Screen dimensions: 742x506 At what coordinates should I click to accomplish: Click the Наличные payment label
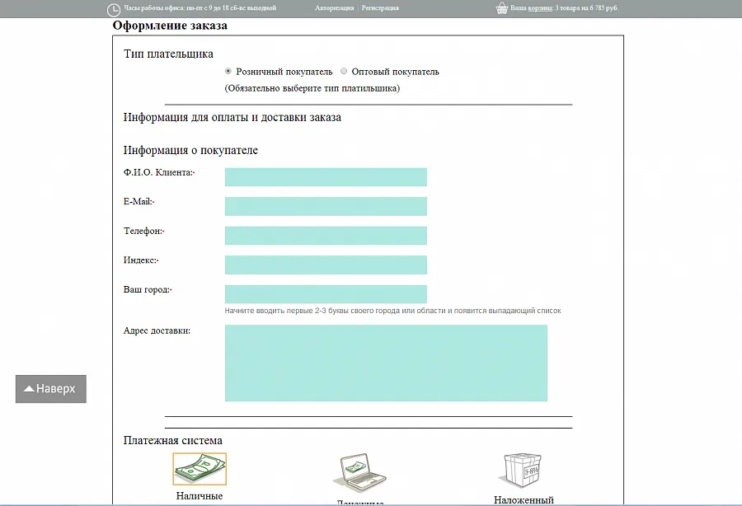pos(200,496)
